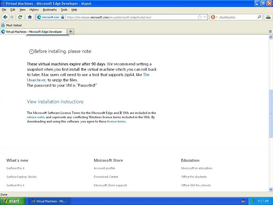Open the Most Visited bookmarks folder
This screenshot has width=273, height=205.
(x=11, y=25)
